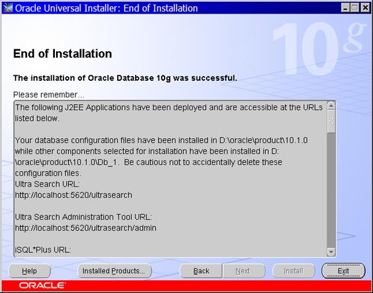Click the End of Installation heading

click(62, 54)
